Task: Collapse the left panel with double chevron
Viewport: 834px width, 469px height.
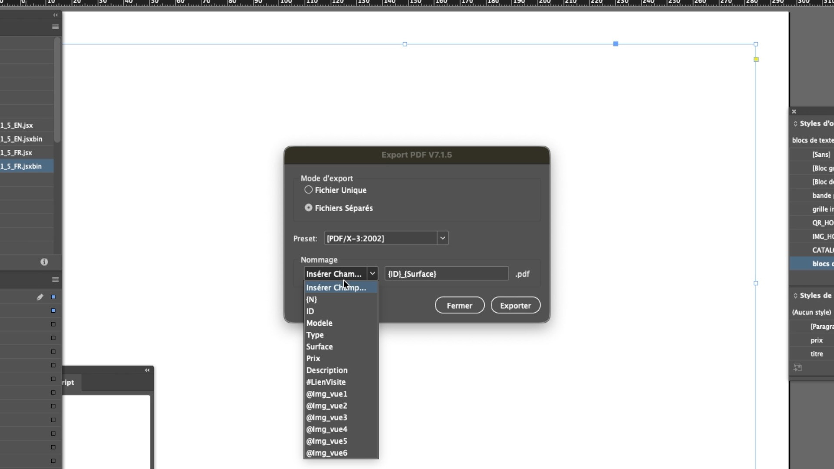Action: point(55,15)
